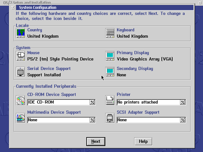Open the System Configuration window system menu
203x152 pixels.
coord(13,7)
